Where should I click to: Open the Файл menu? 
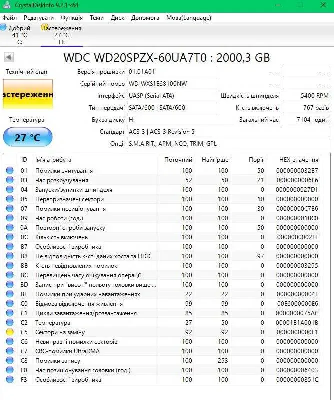9,18
